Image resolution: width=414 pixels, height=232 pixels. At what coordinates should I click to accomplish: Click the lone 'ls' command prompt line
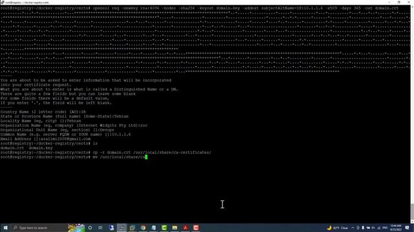(49, 144)
